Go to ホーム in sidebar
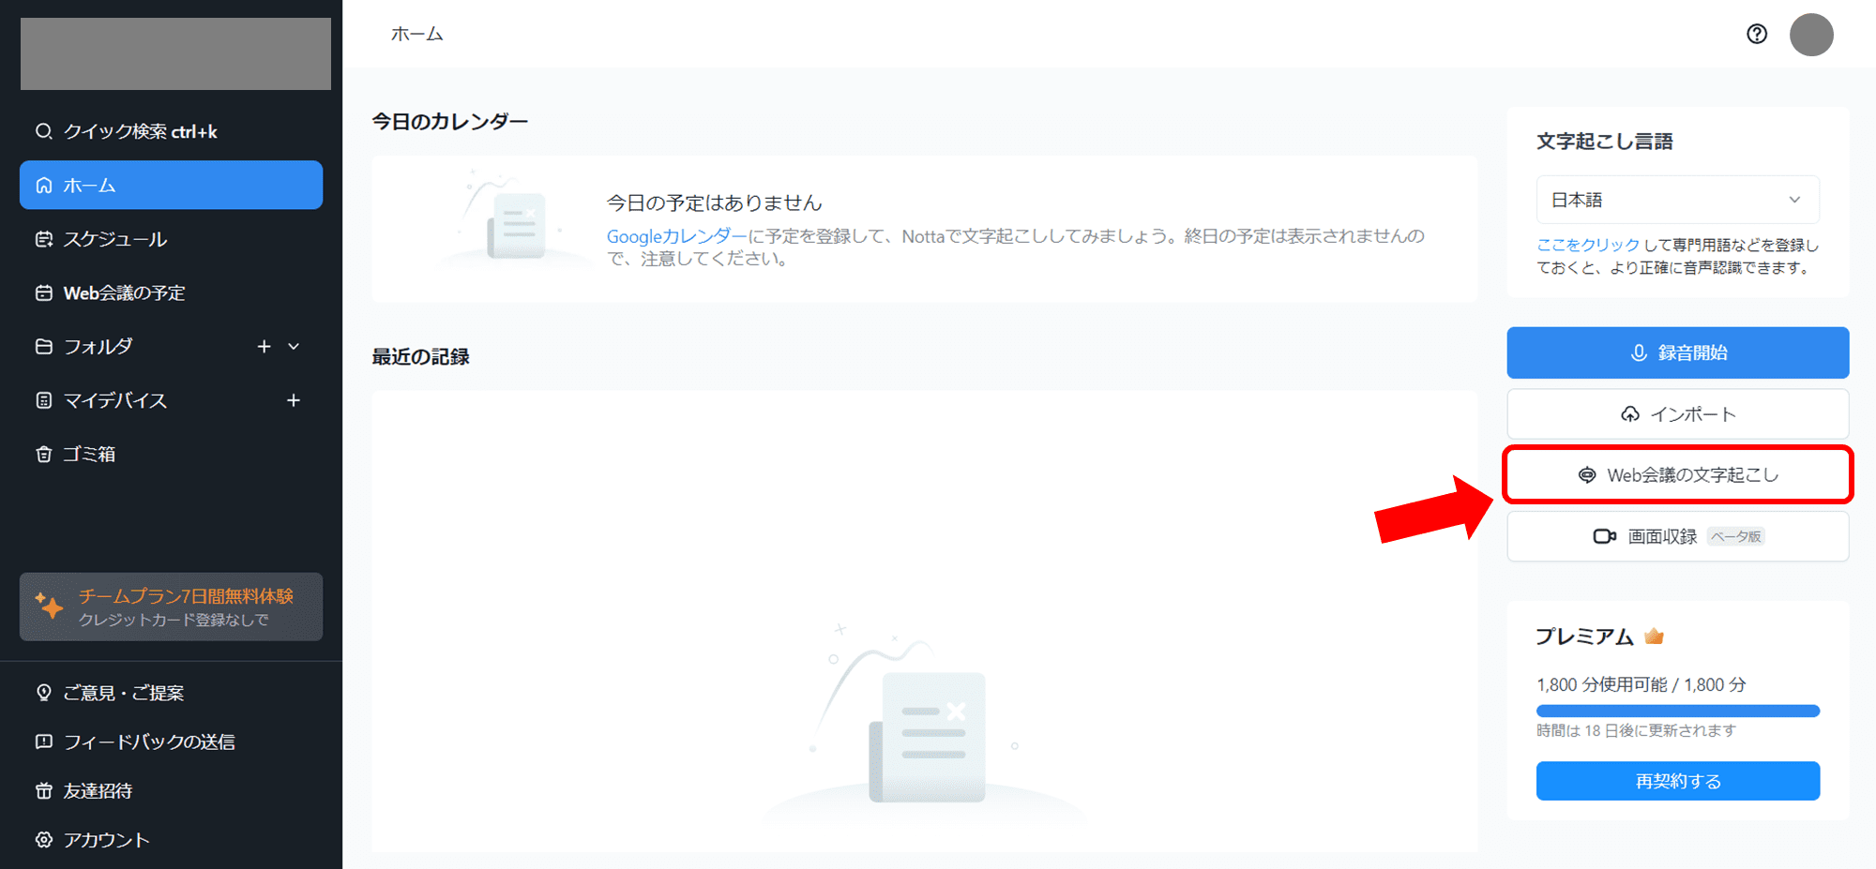 [x=171, y=185]
